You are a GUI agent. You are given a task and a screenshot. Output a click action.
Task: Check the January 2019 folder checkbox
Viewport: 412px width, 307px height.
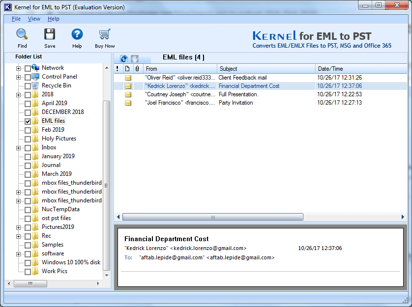click(x=28, y=157)
